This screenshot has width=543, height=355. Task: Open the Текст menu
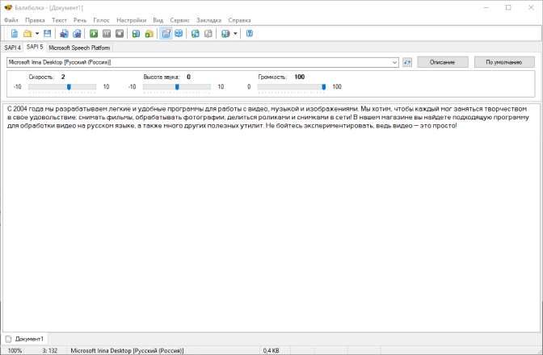point(59,20)
